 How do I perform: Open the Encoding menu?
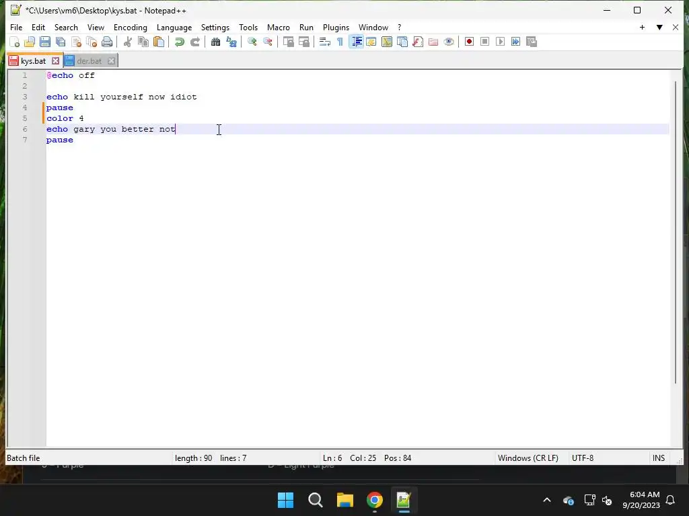131,27
